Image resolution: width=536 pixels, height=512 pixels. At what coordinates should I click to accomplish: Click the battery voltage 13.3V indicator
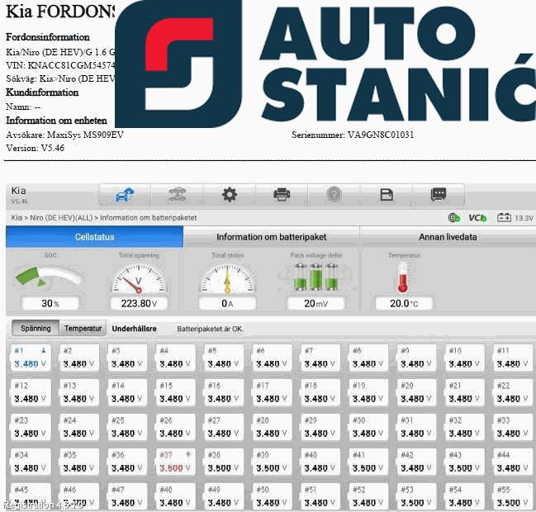tap(515, 218)
